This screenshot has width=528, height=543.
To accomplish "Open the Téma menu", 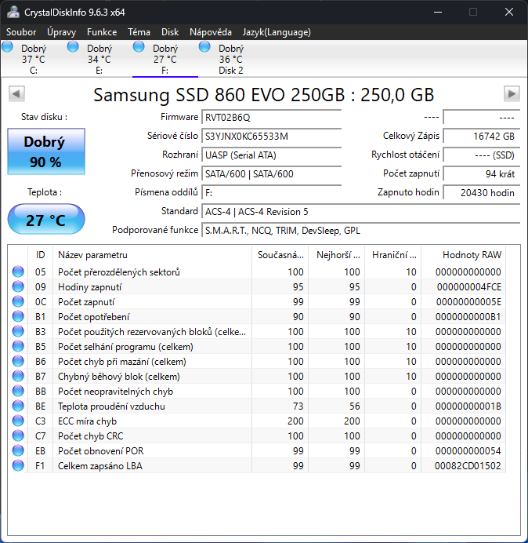I will [139, 32].
